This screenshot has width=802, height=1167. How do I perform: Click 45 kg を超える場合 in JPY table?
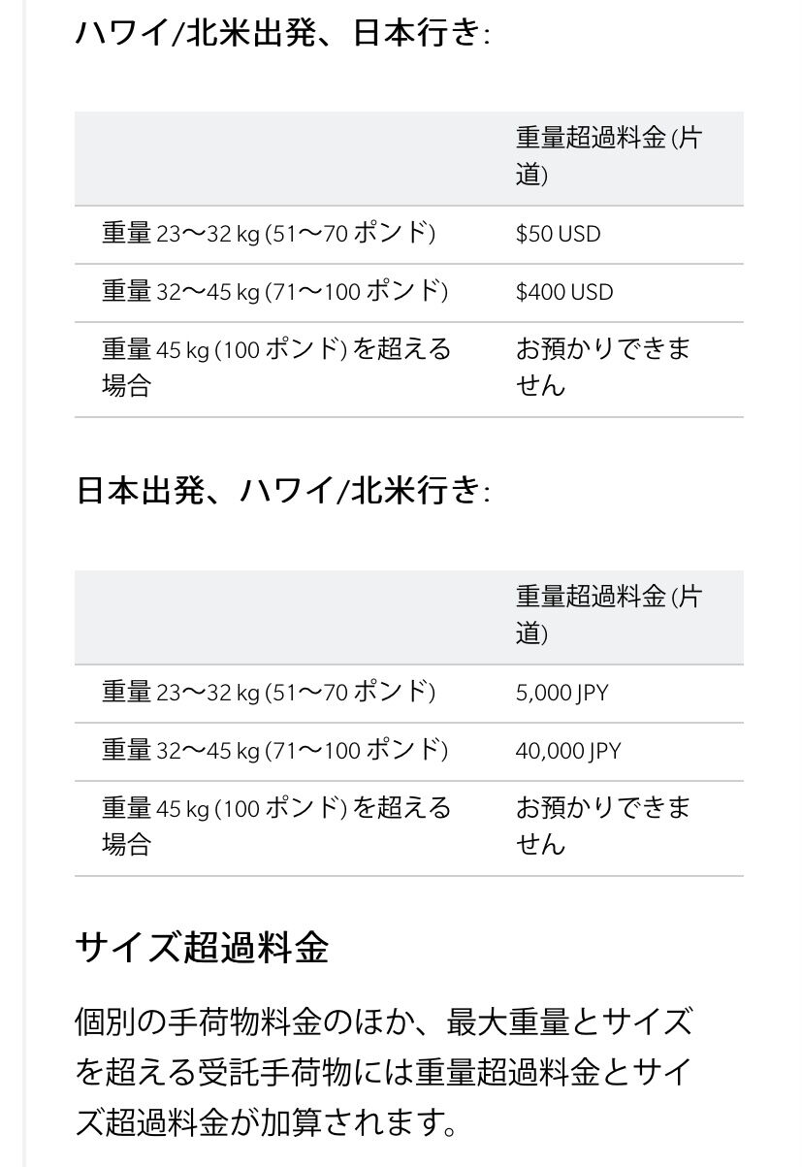[276, 826]
